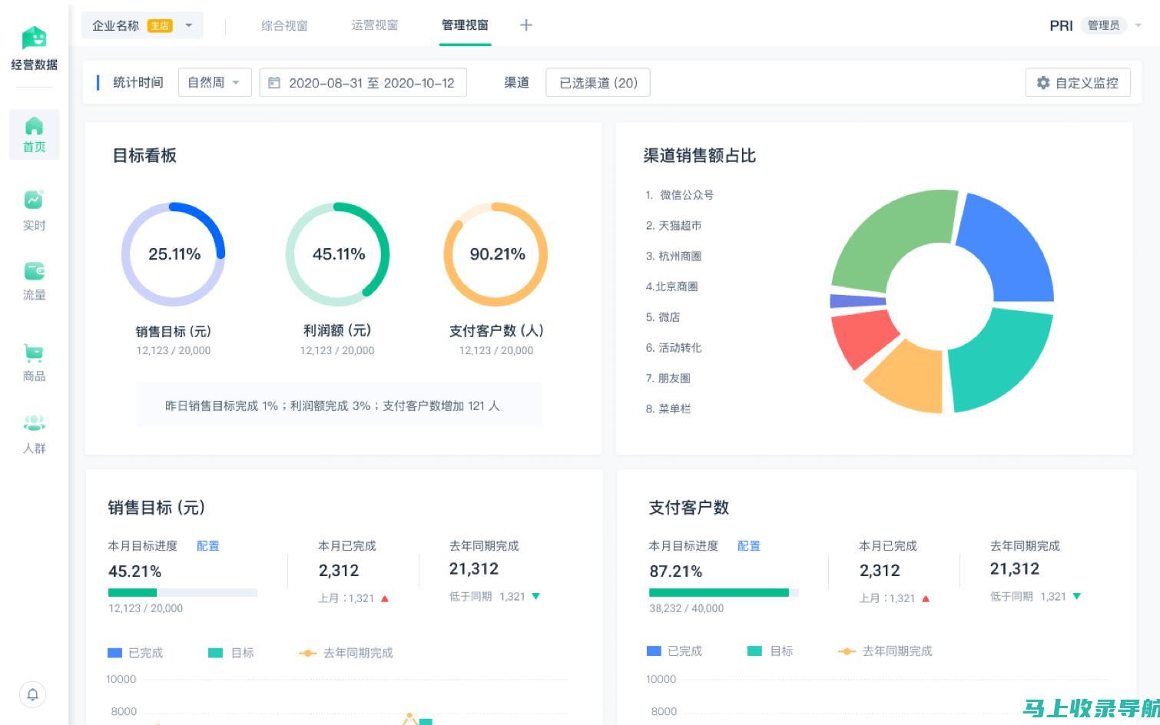Image resolution: width=1160 pixels, height=725 pixels.
Task: Open the 流量 traffic sidebar icon
Action: pyautogui.click(x=34, y=270)
